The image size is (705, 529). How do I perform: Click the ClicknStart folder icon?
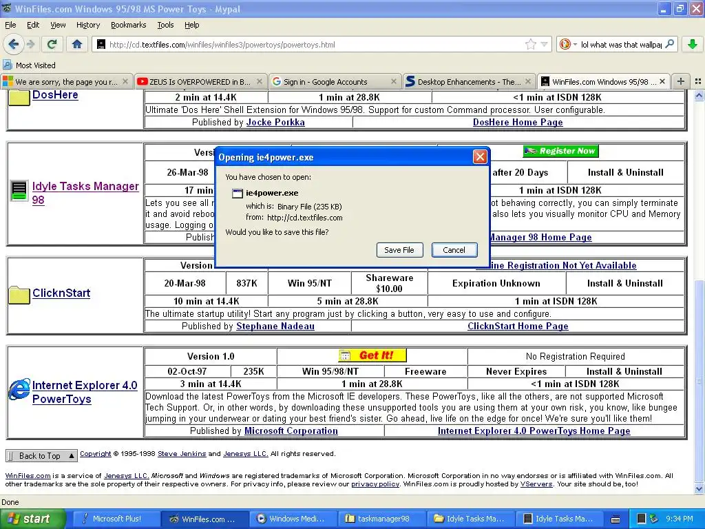click(x=19, y=295)
